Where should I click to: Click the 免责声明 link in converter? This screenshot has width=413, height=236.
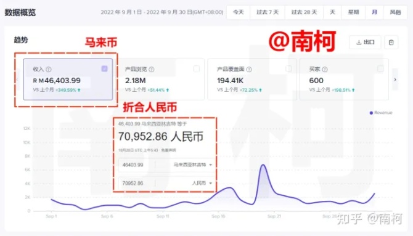pos(168,150)
